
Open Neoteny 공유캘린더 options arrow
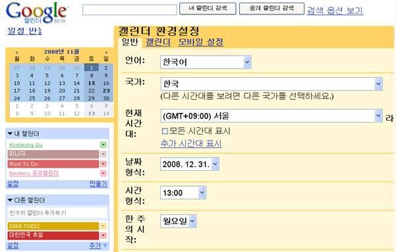tap(103, 173)
